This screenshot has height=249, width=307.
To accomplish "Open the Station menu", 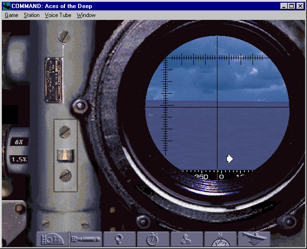I will pos(32,15).
